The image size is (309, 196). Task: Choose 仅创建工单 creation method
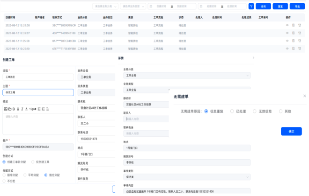pyautogui.click(x=33, y=162)
